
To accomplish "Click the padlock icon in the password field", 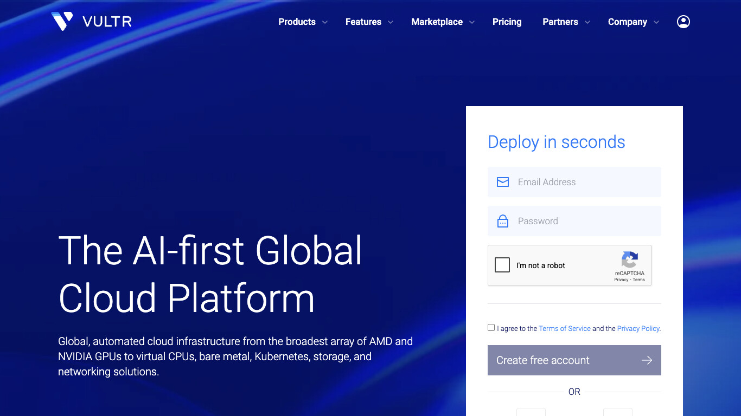I will 502,221.
